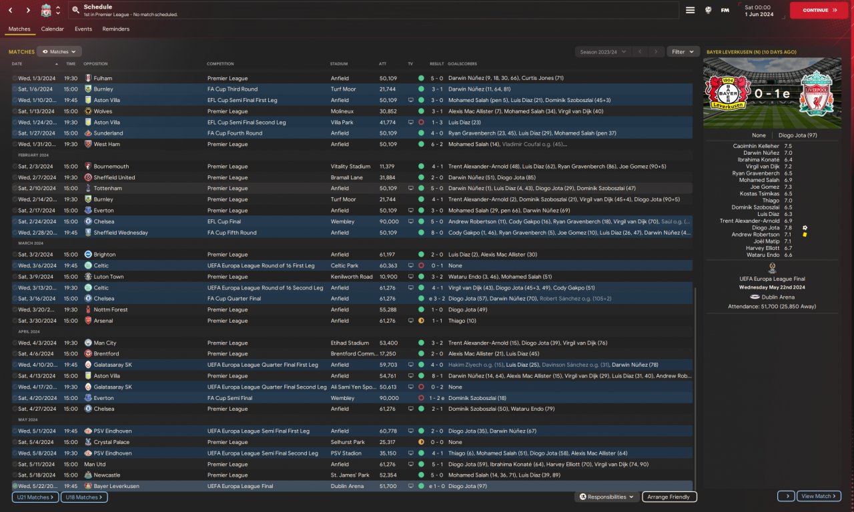Select the Man Utd match row
The width and height of the screenshot is (854, 512).
[352, 465]
